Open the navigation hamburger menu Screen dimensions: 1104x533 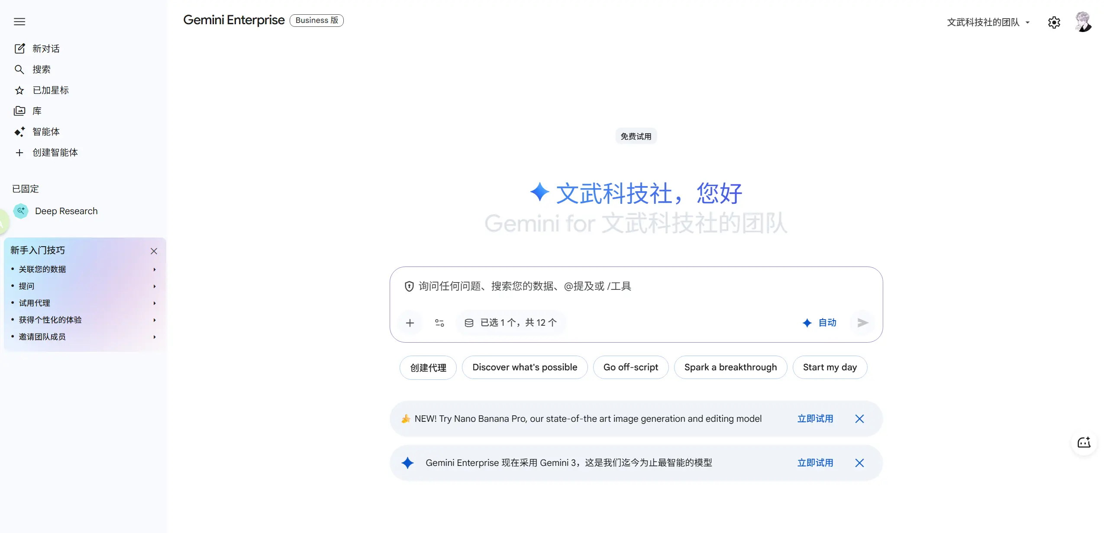(19, 22)
